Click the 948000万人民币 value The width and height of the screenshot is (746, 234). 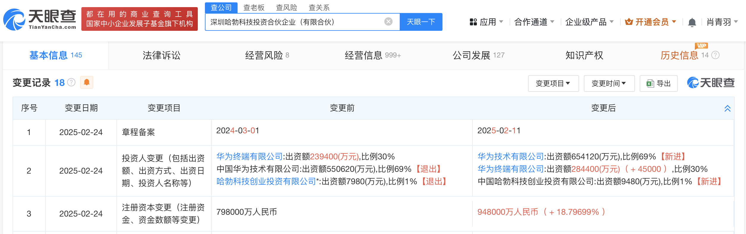508,212
